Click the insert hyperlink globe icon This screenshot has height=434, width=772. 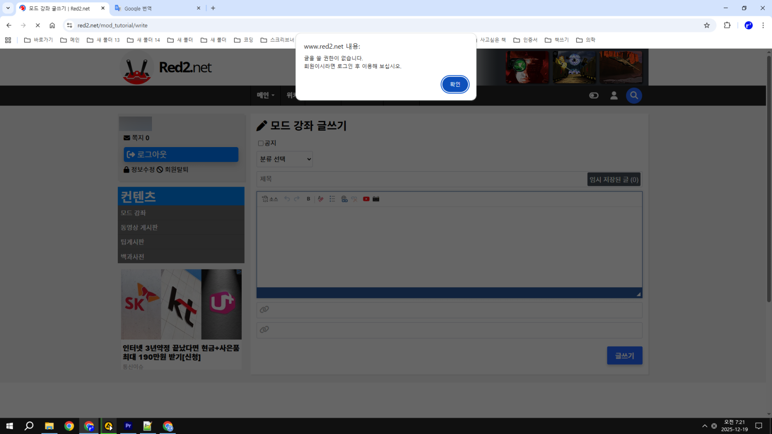344,199
